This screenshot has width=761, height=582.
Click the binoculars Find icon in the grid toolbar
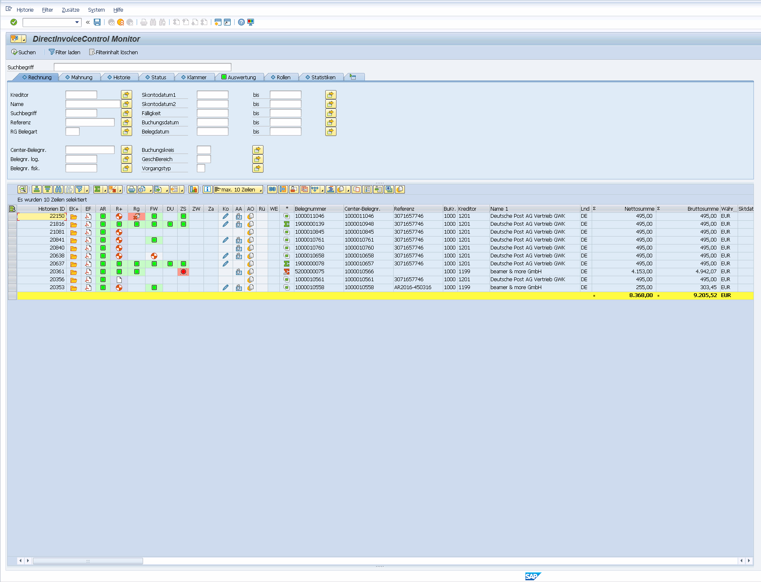[x=58, y=189]
